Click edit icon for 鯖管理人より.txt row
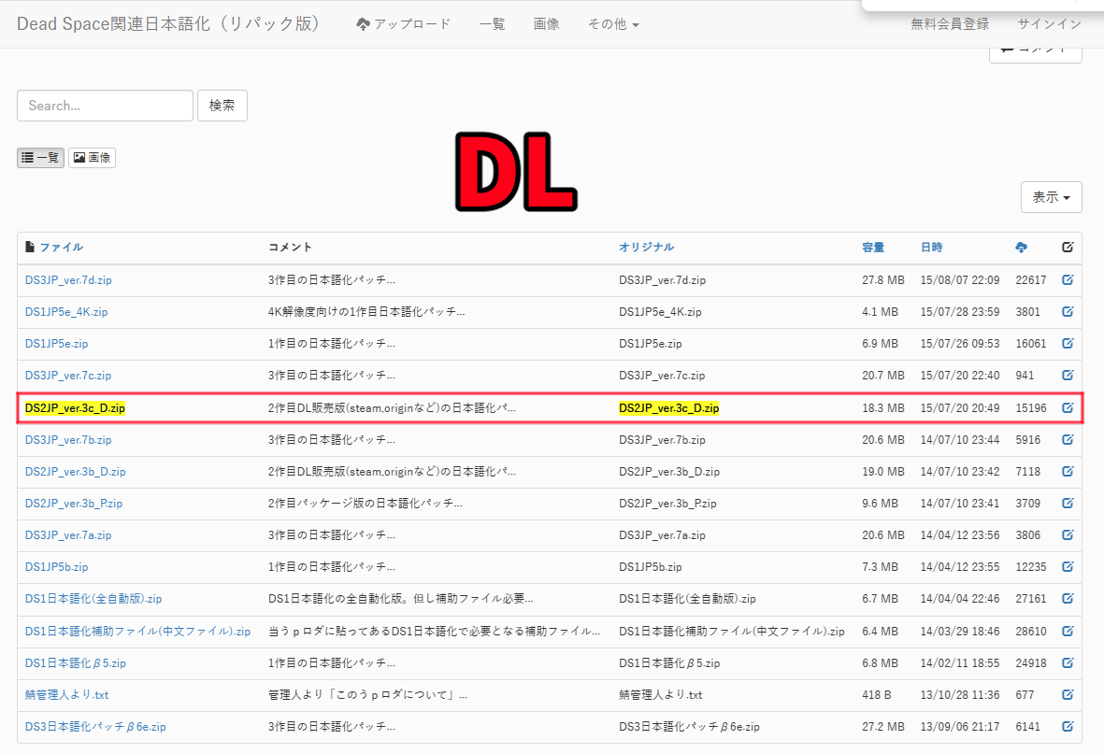 [x=1068, y=695]
